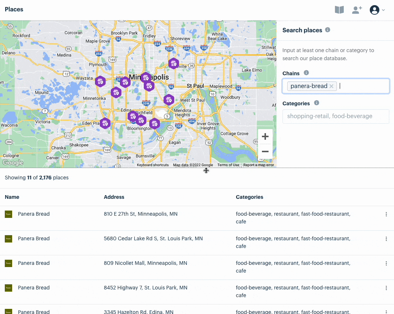Open actions menu for 809 Nicollet Mall row
394x314 pixels.
386,263
